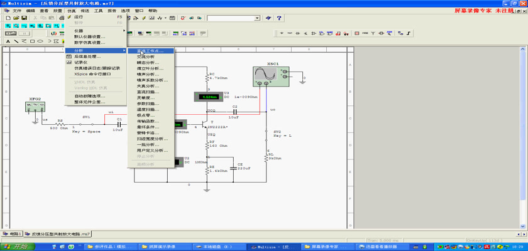This screenshot has height=251, width=528.
Task: Click 默认仪器设置 menu entry
Action: pos(96,36)
